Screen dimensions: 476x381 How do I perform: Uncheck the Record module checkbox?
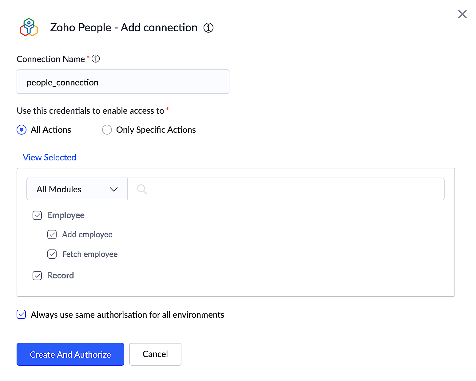click(37, 276)
